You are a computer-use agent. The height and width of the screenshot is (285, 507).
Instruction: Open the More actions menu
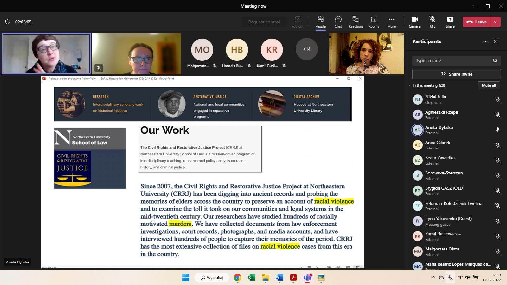(392, 22)
